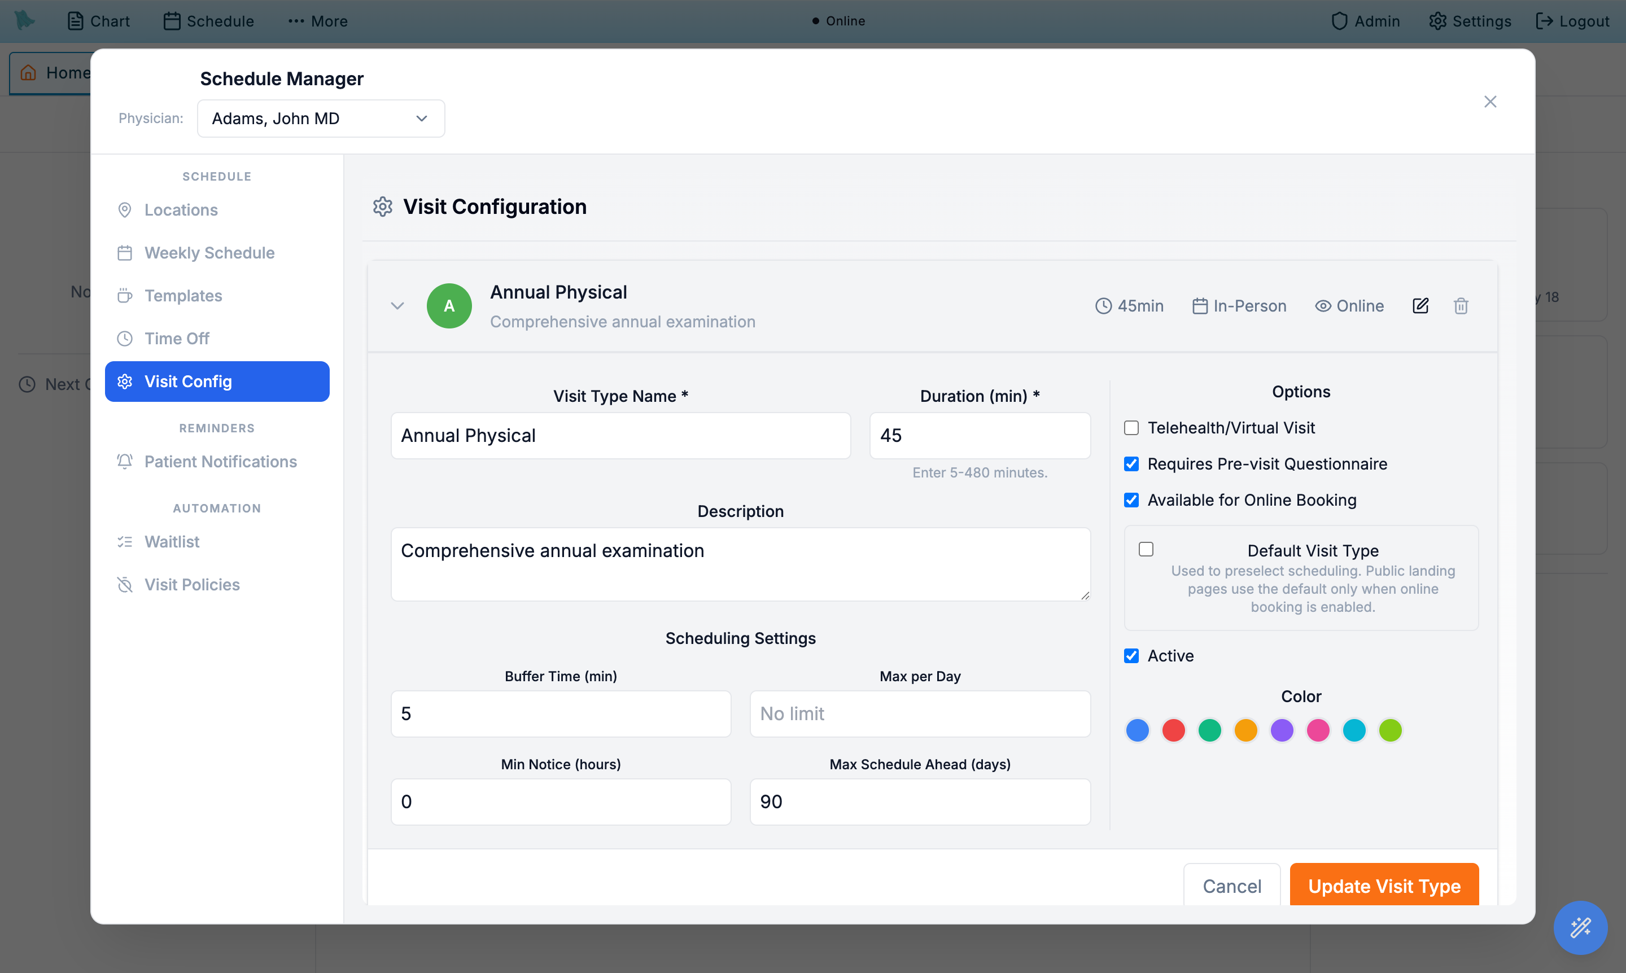
Task: Click the Buffer Time field
Action: 561,713
